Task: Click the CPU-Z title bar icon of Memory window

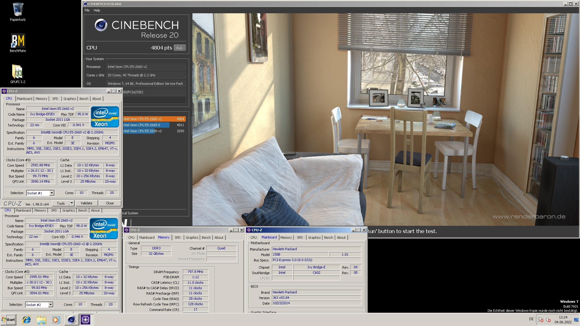Action: click(x=127, y=230)
